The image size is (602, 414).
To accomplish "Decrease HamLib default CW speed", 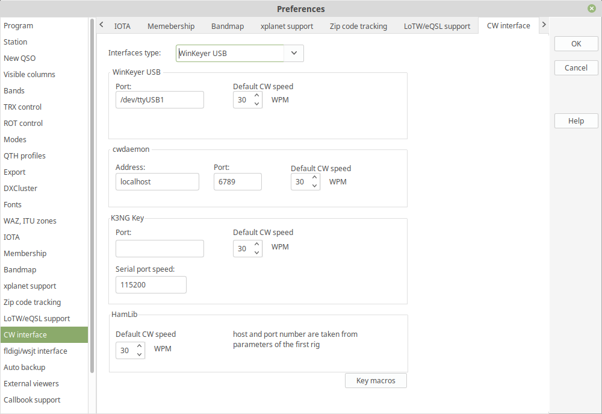I will click(x=140, y=354).
